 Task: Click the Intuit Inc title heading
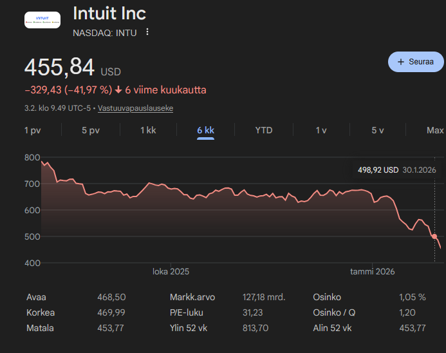(x=109, y=14)
